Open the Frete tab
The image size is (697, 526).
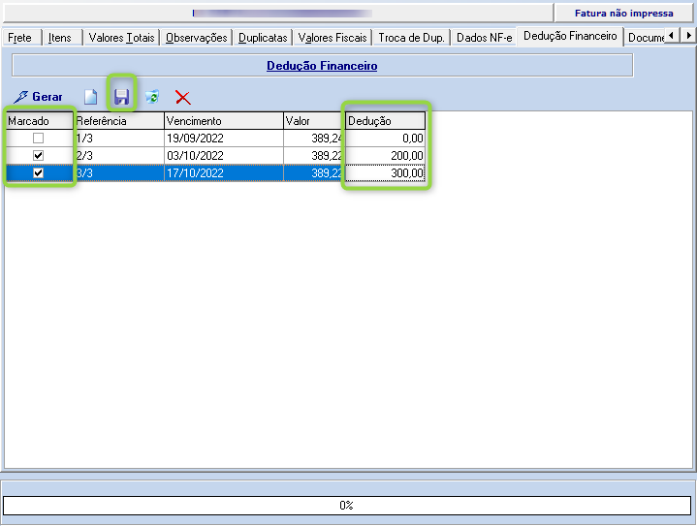pyautogui.click(x=20, y=38)
